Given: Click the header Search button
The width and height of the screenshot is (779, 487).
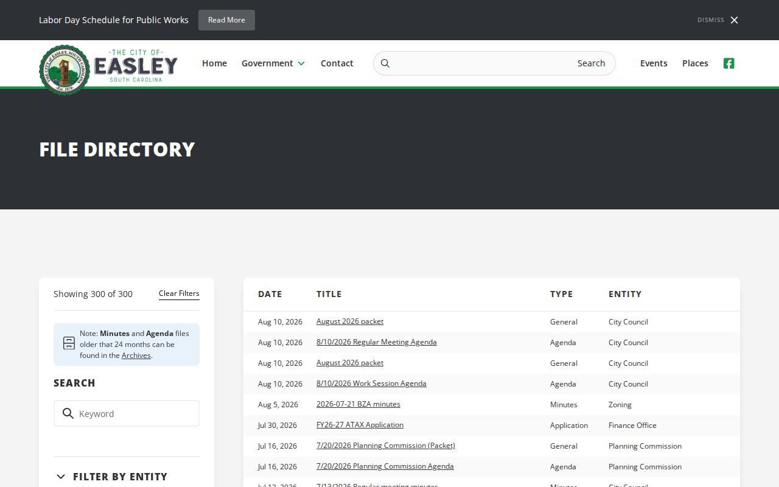Looking at the screenshot, I should click(591, 63).
